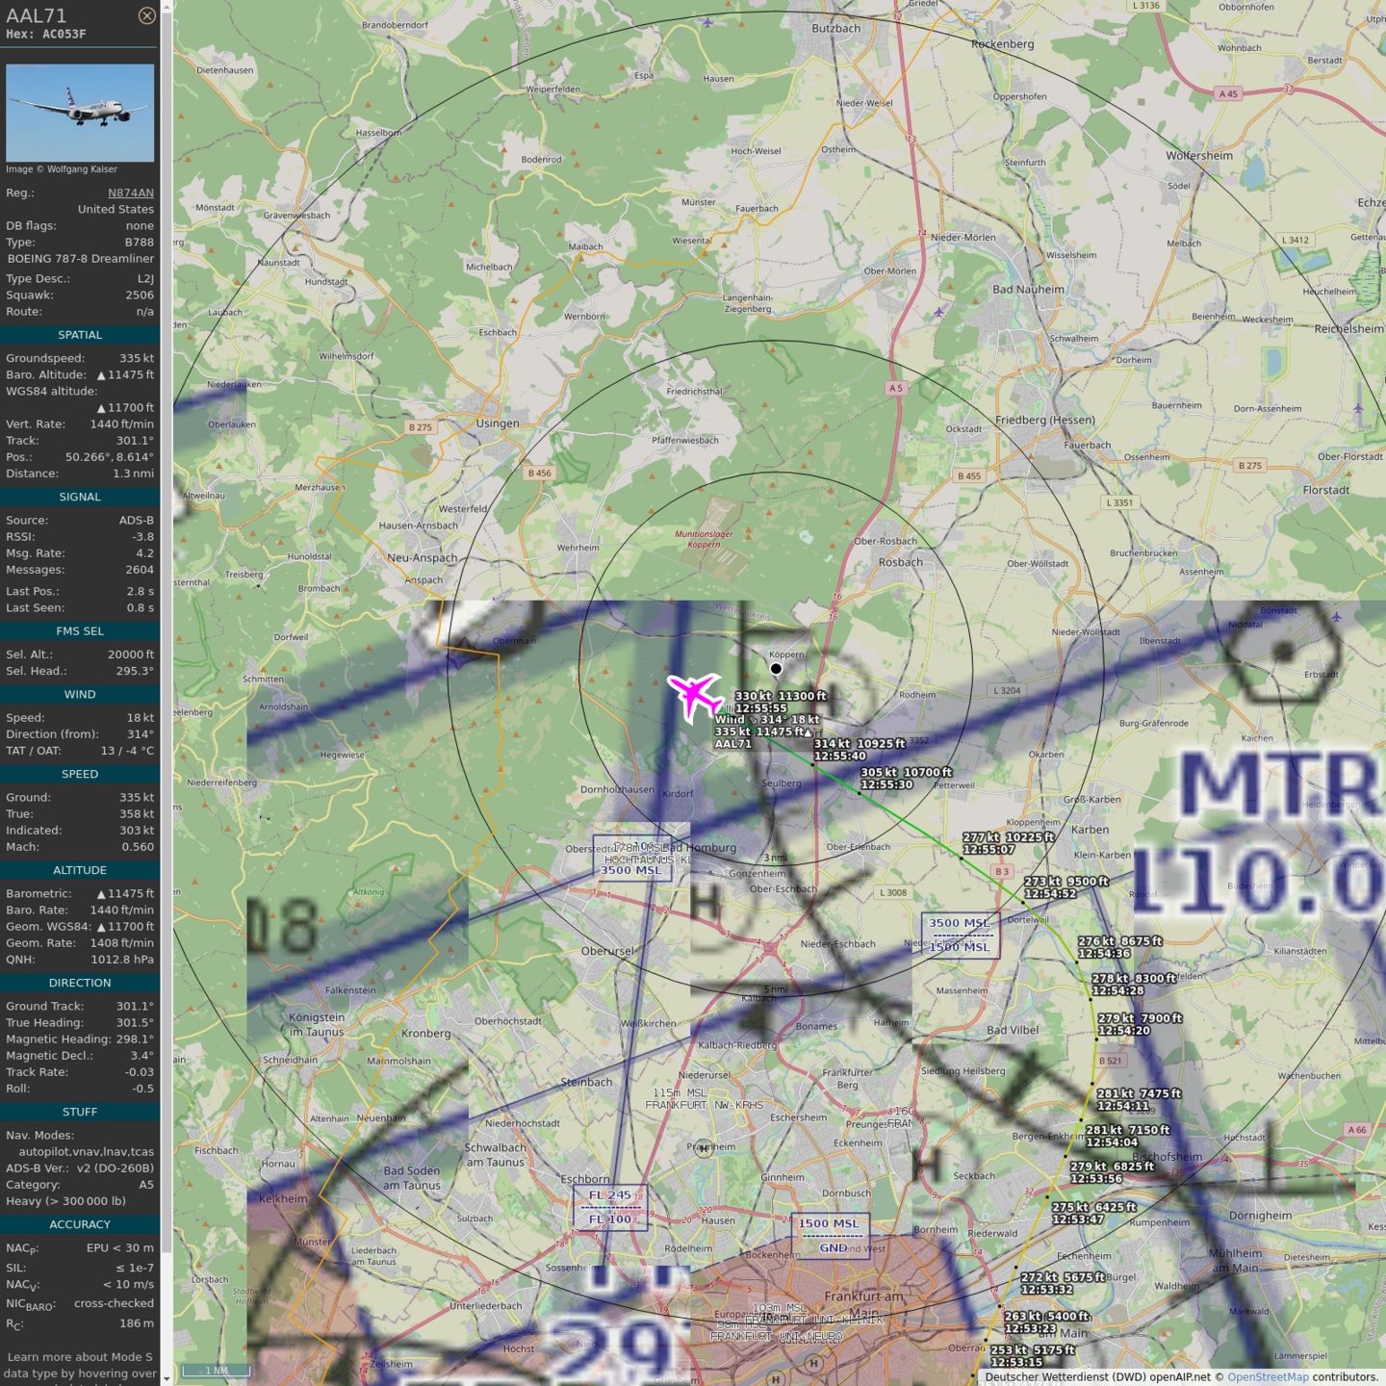Click the airfield icon east of Dorn-Assenheim
This screenshot has height=1386, width=1386.
point(1358,408)
